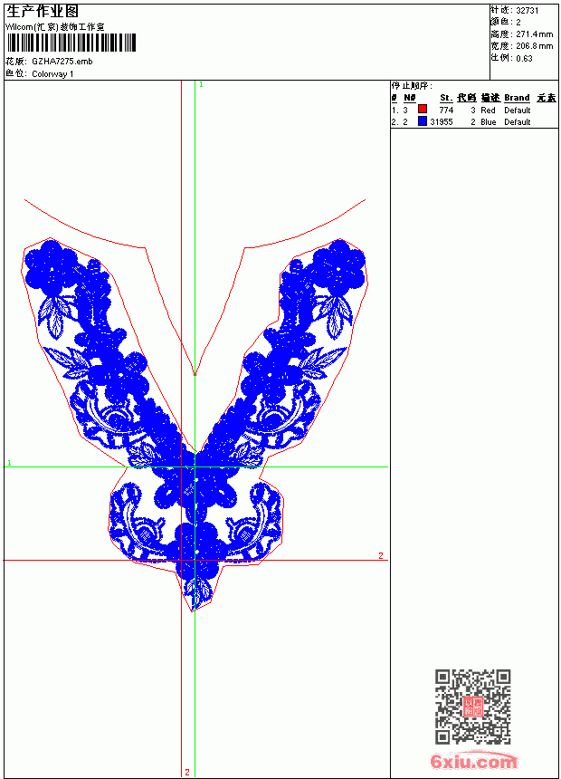Click the red color swatch in stop sequence
561x779 pixels.
[423, 109]
